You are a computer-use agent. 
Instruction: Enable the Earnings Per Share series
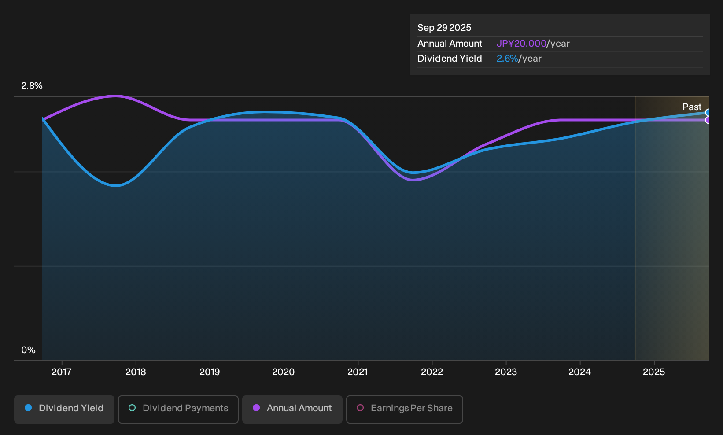[x=405, y=409]
